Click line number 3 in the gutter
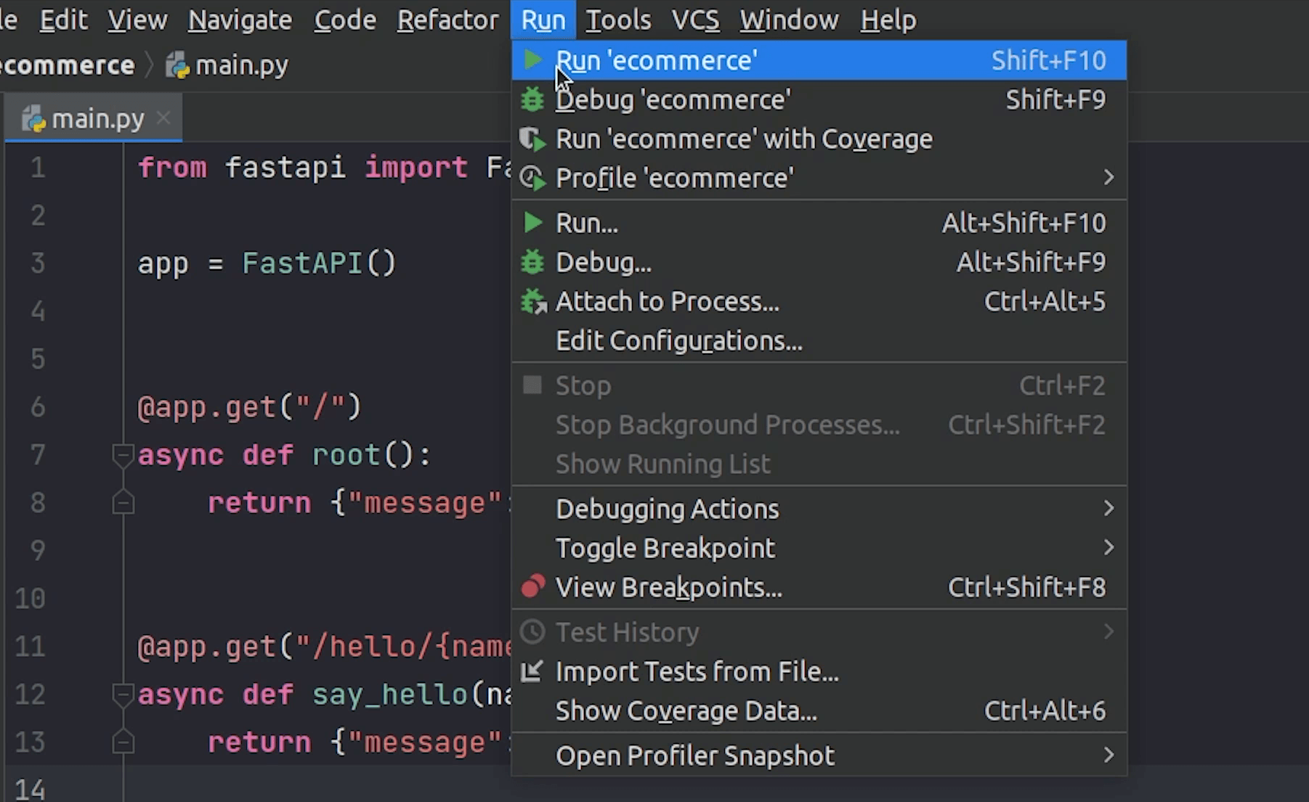The image size is (1309, 802). (38, 263)
